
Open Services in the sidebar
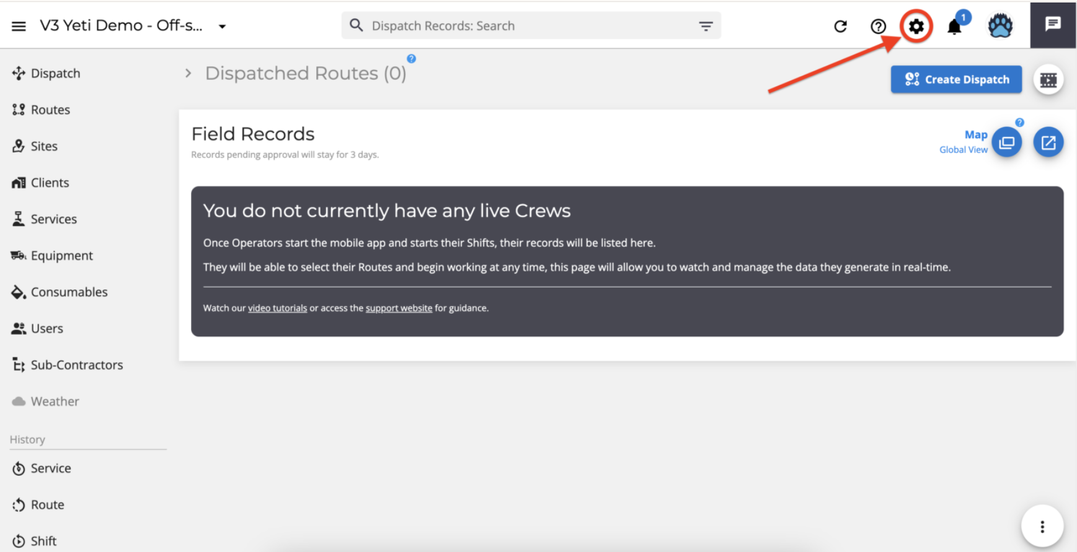pyautogui.click(x=44, y=219)
